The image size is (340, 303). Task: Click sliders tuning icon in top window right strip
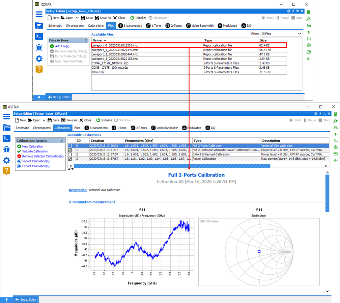[309, 39]
